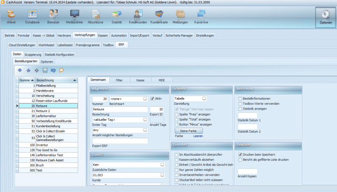Switch to the Sicherheits Manager tab
This screenshot has height=192, width=337.
coord(179,35)
